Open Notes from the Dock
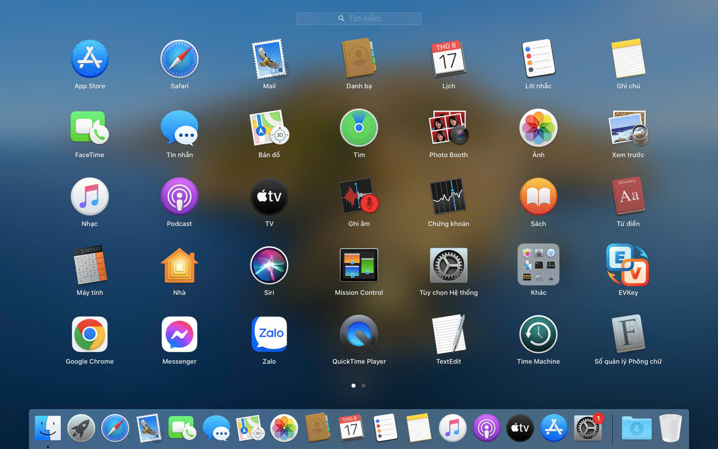Image resolution: width=718 pixels, height=449 pixels. tap(419, 428)
